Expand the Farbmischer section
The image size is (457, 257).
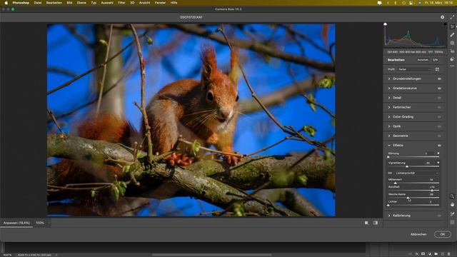tap(389, 107)
